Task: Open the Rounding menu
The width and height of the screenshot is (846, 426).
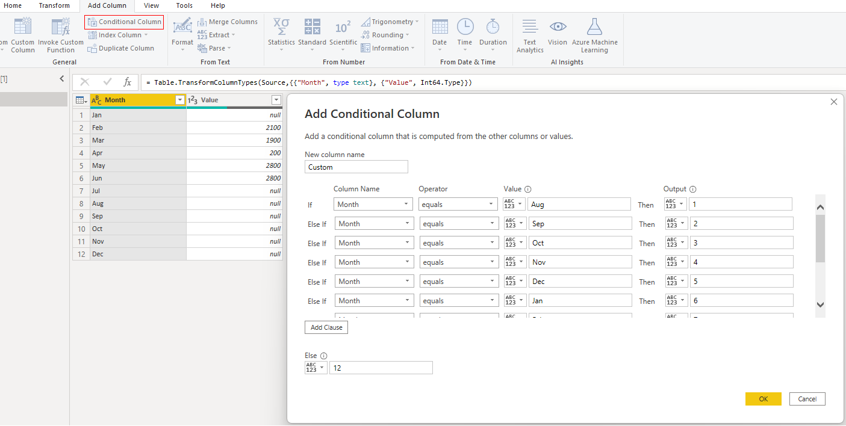Action: [x=385, y=35]
